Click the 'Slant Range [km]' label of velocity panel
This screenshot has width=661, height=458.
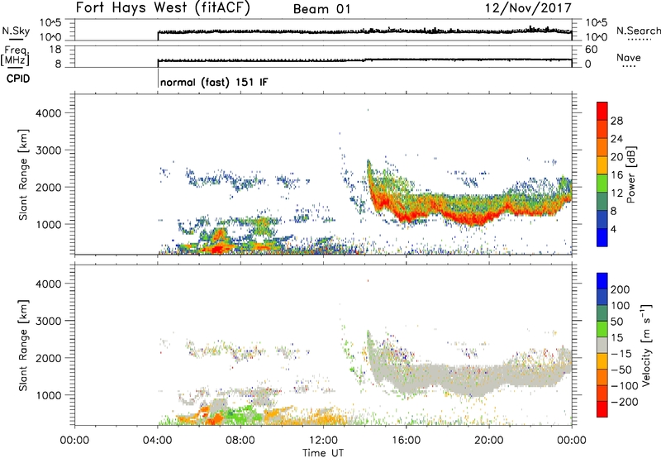coord(23,346)
